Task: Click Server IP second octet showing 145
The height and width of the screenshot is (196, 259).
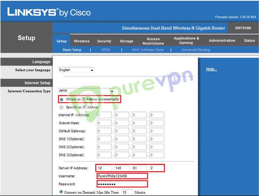Action: 122,168
